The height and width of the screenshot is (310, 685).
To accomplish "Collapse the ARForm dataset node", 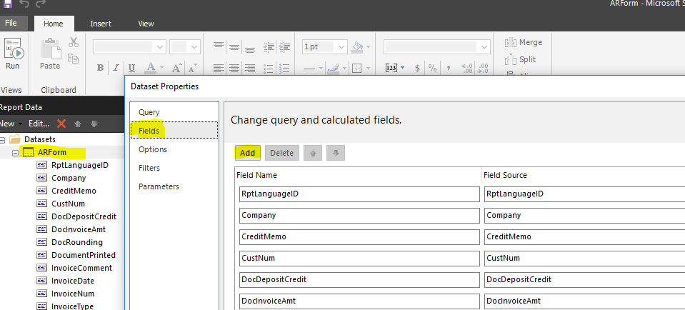I will [x=16, y=153].
